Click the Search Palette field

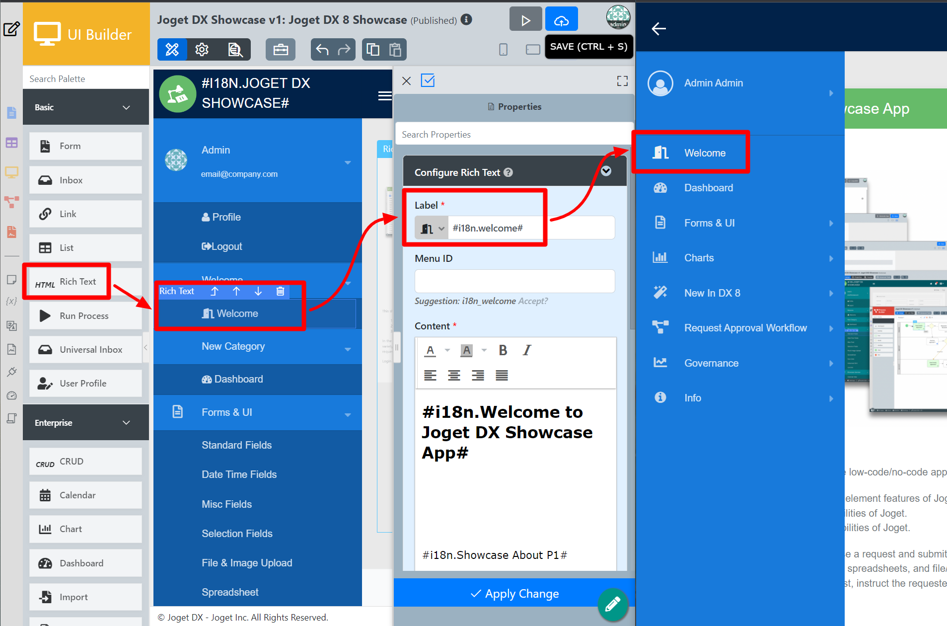[x=86, y=79]
